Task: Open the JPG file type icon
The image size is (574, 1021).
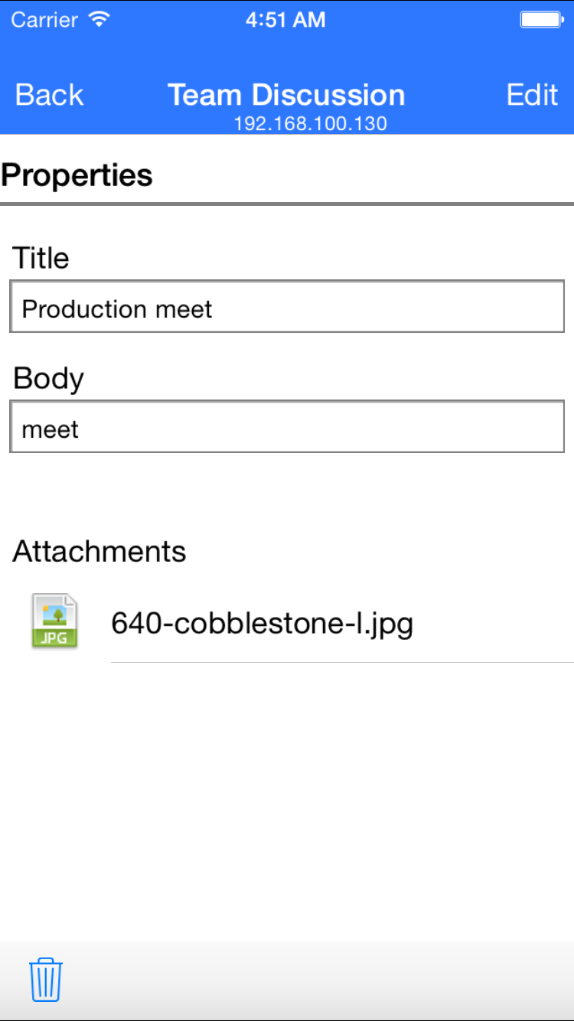Action: click(54, 622)
